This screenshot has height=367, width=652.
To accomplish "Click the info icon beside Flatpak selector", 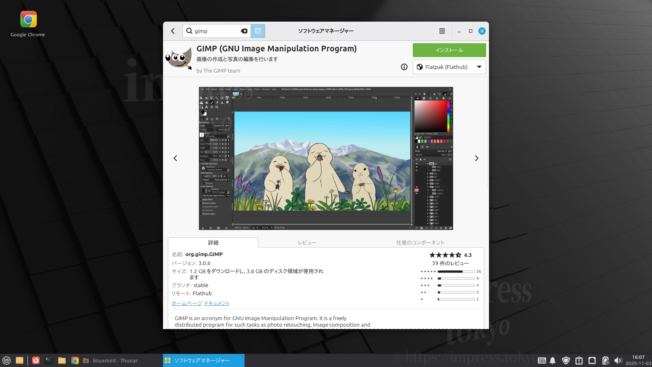I will (x=404, y=67).
